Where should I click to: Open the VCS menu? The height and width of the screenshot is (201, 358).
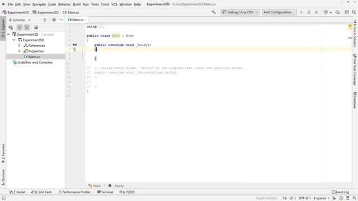[x=114, y=4]
